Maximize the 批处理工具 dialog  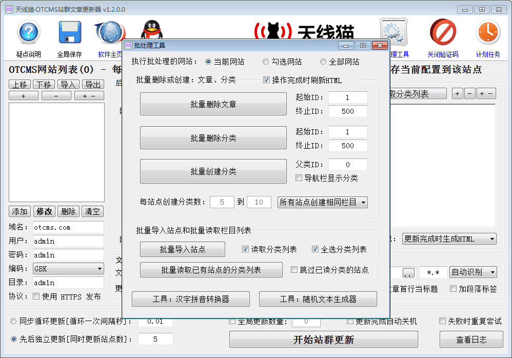pyautogui.click(x=363, y=45)
